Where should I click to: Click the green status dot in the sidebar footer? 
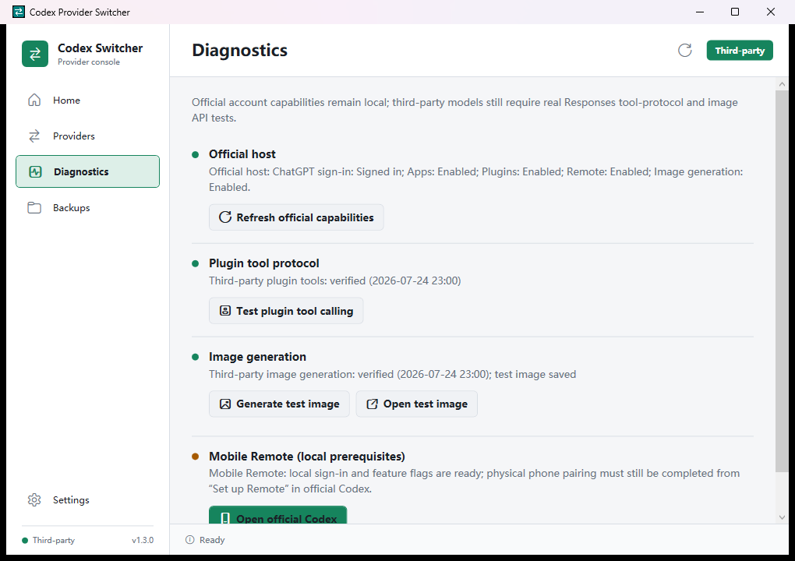25,540
